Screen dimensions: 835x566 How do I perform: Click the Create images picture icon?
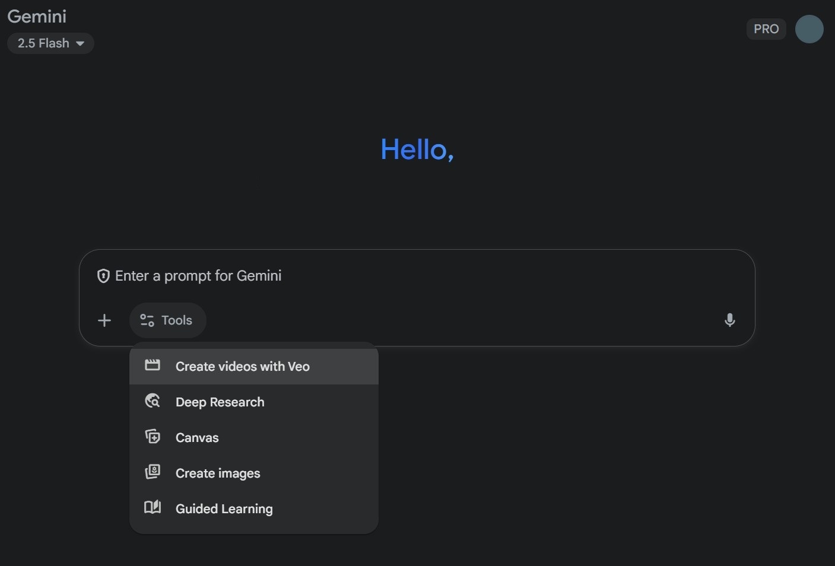[153, 472]
